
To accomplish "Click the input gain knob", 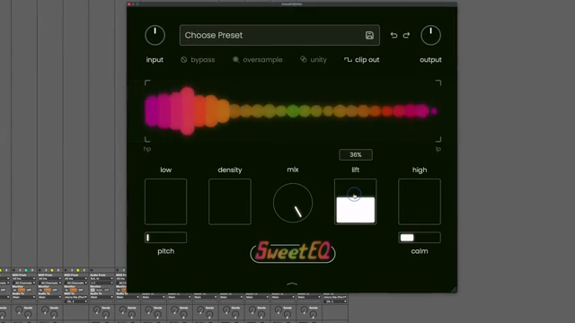I will coord(155,35).
